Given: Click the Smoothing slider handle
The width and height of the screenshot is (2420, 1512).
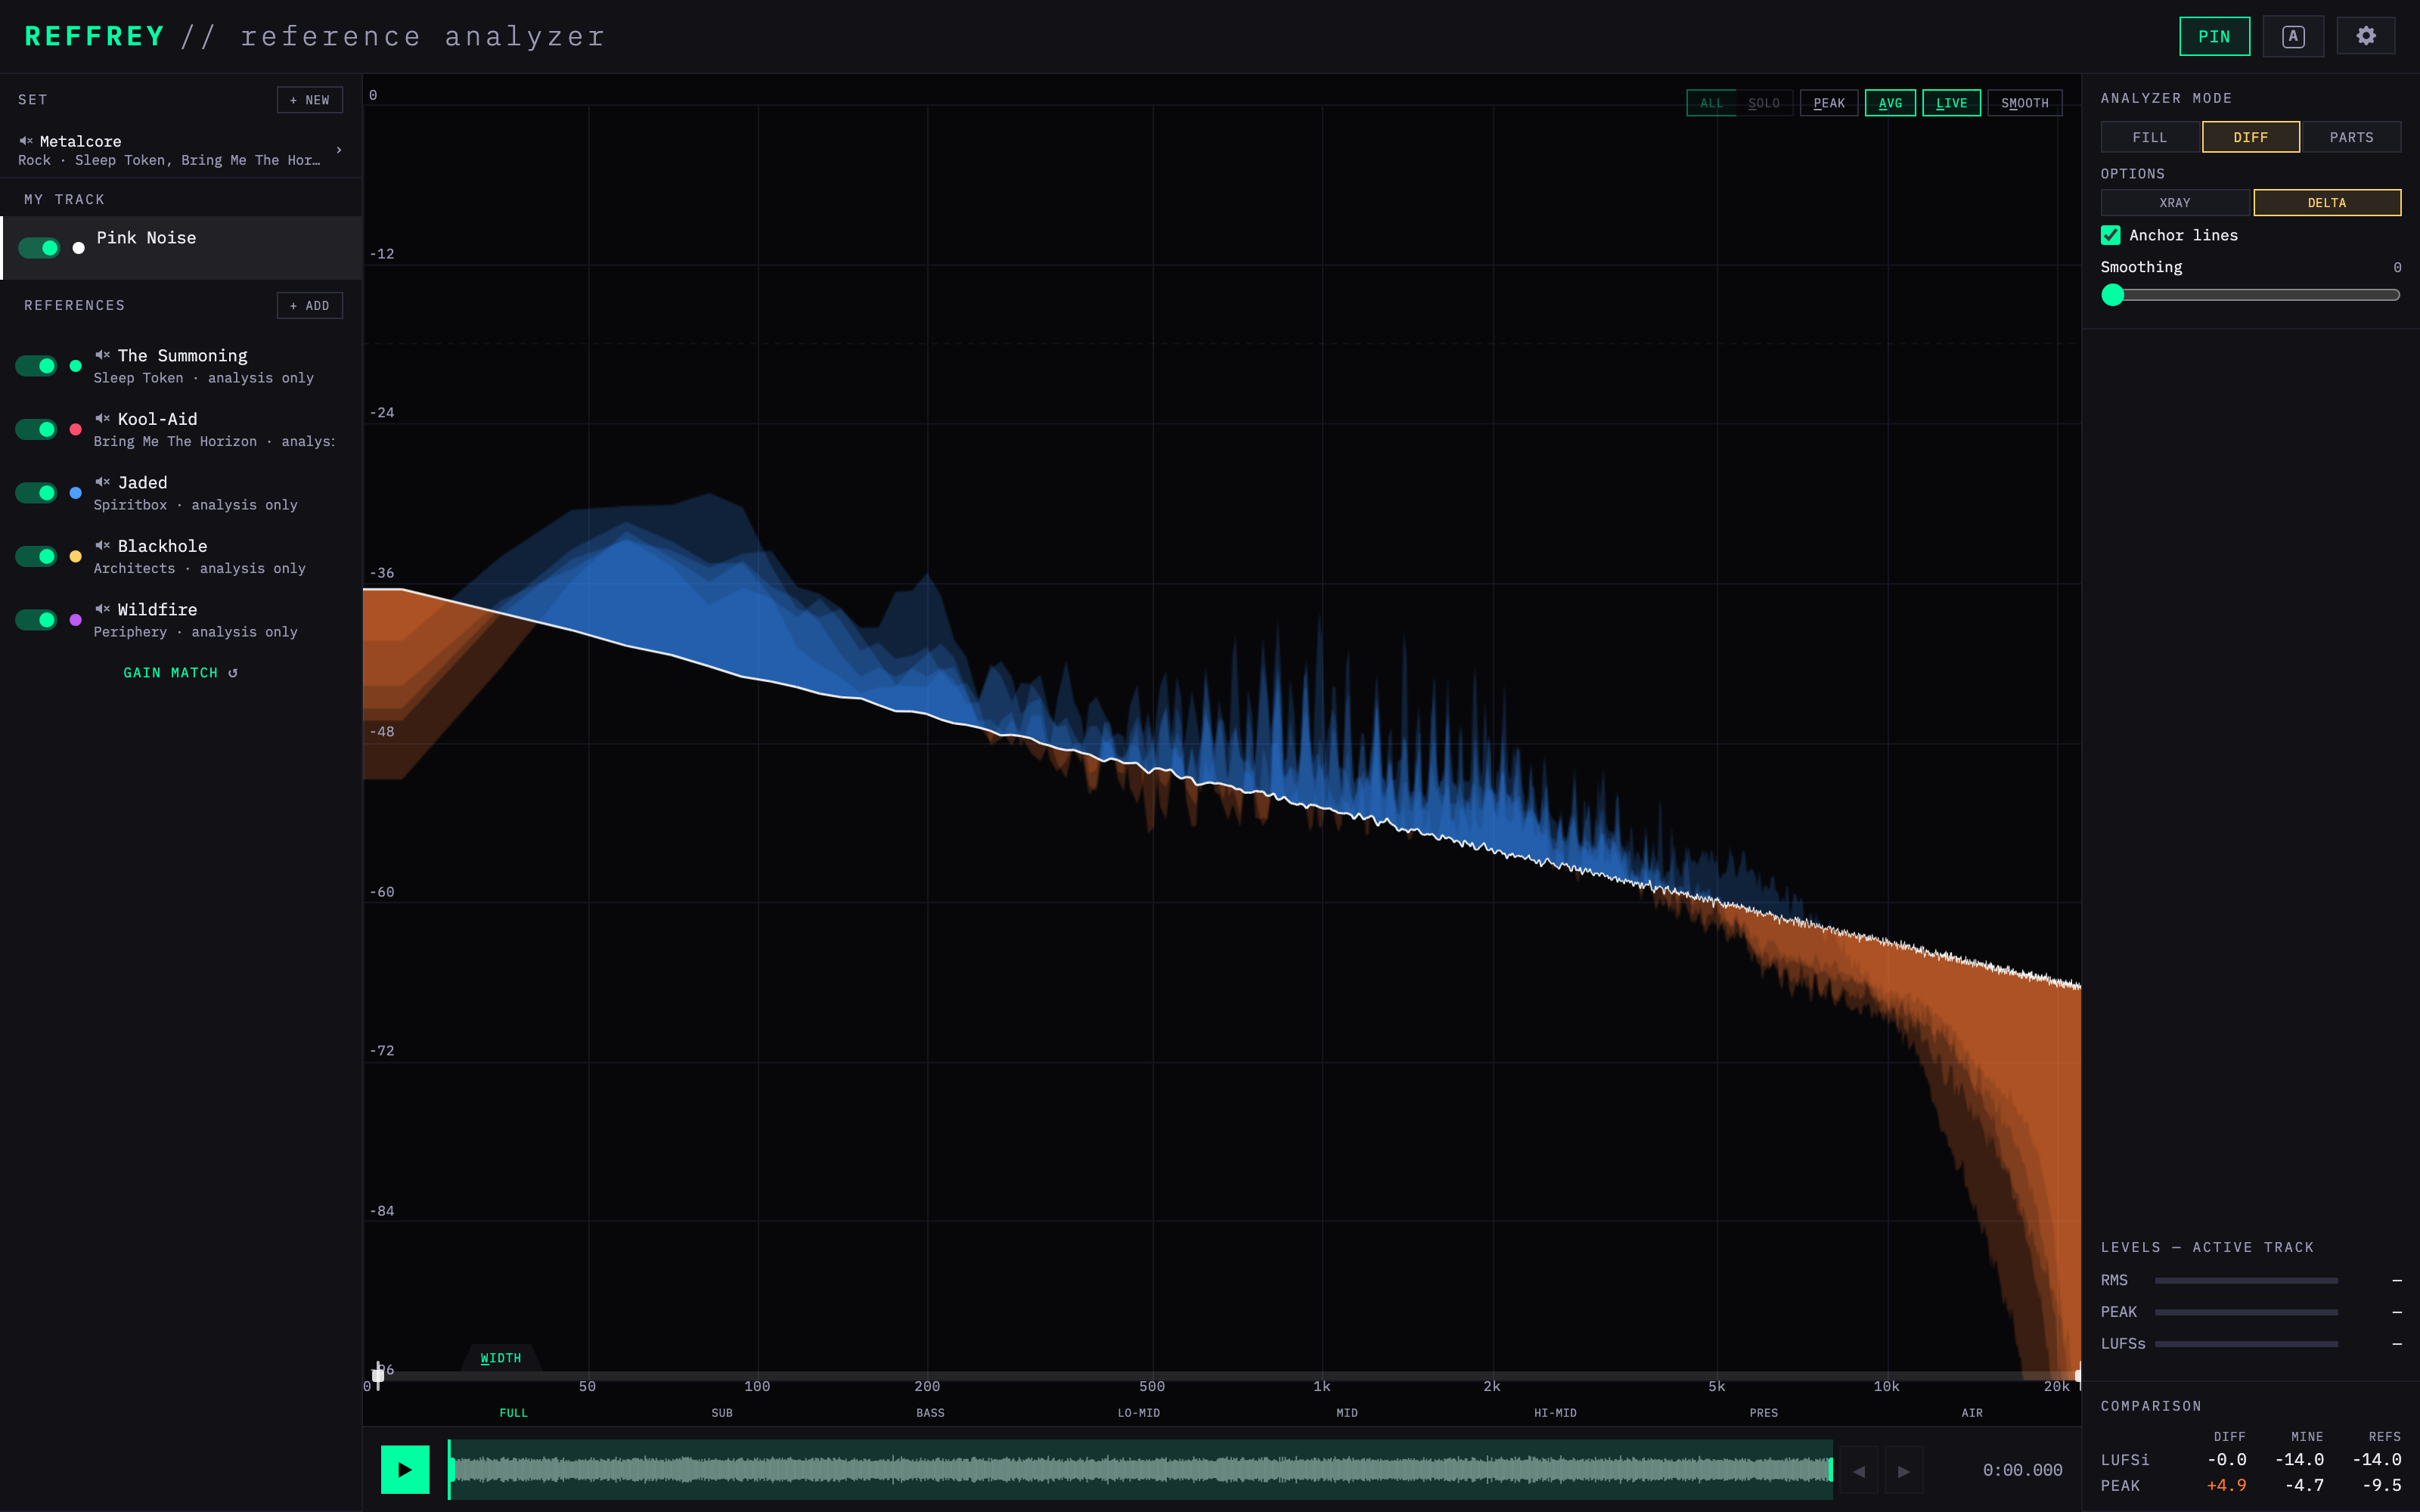Looking at the screenshot, I should (x=2112, y=295).
